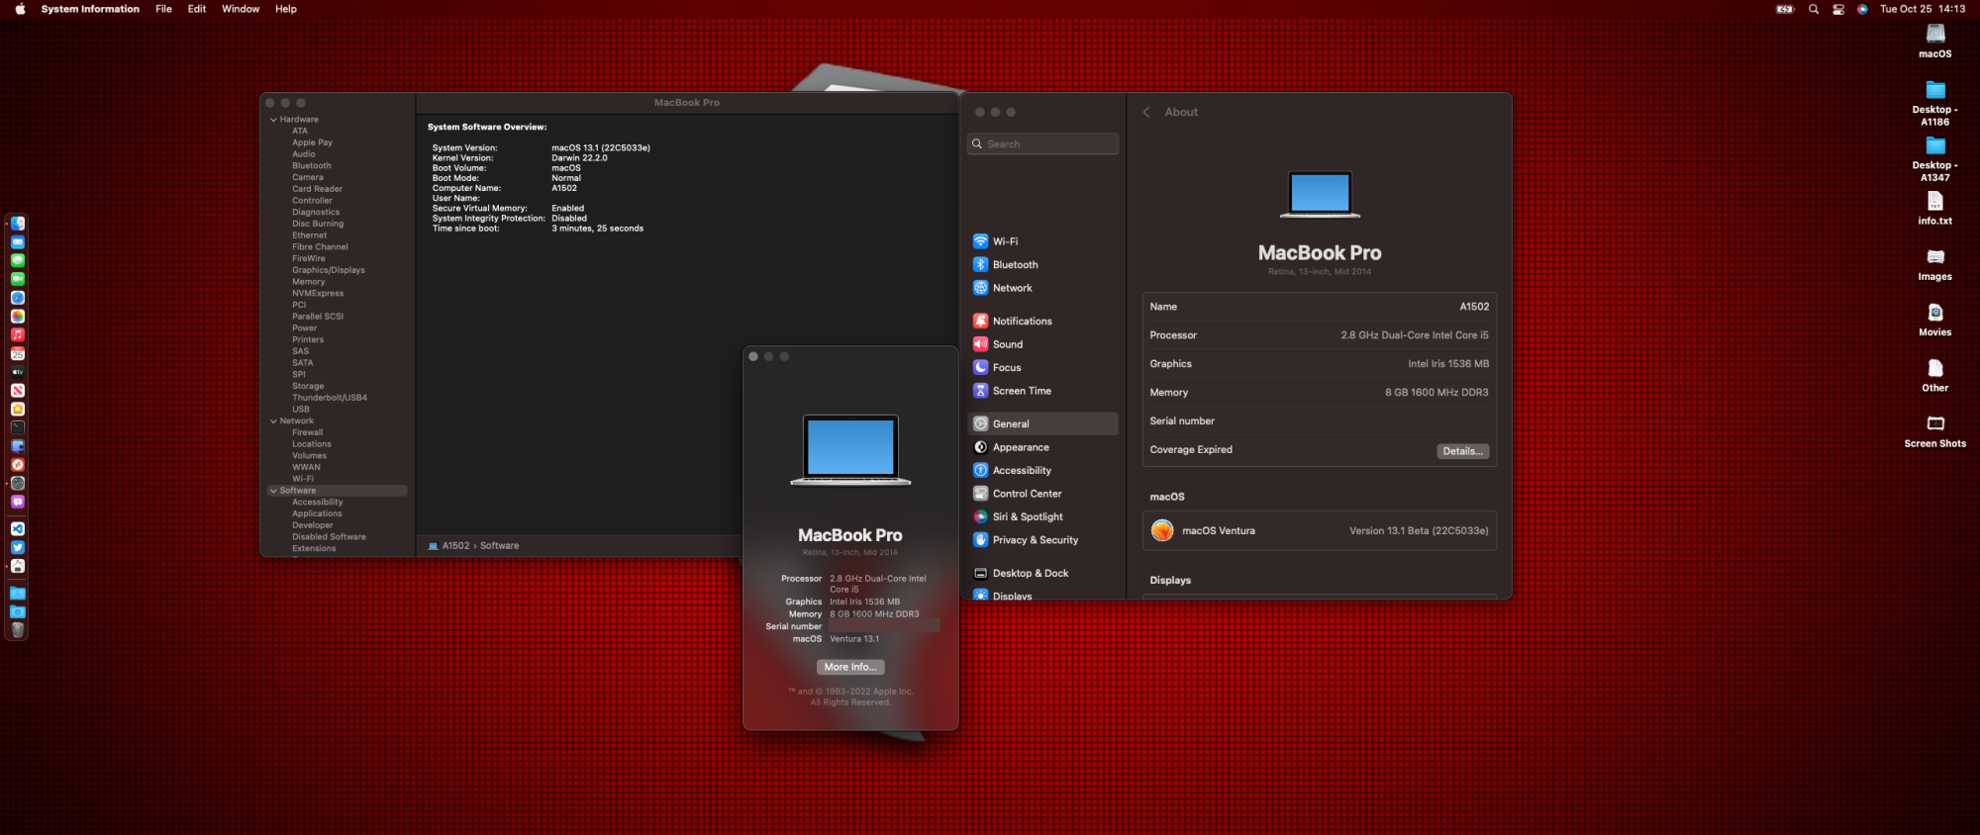The width and height of the screenshot is (1980, 835).
Task: Click the System Settings search field
Action: 1043,143
